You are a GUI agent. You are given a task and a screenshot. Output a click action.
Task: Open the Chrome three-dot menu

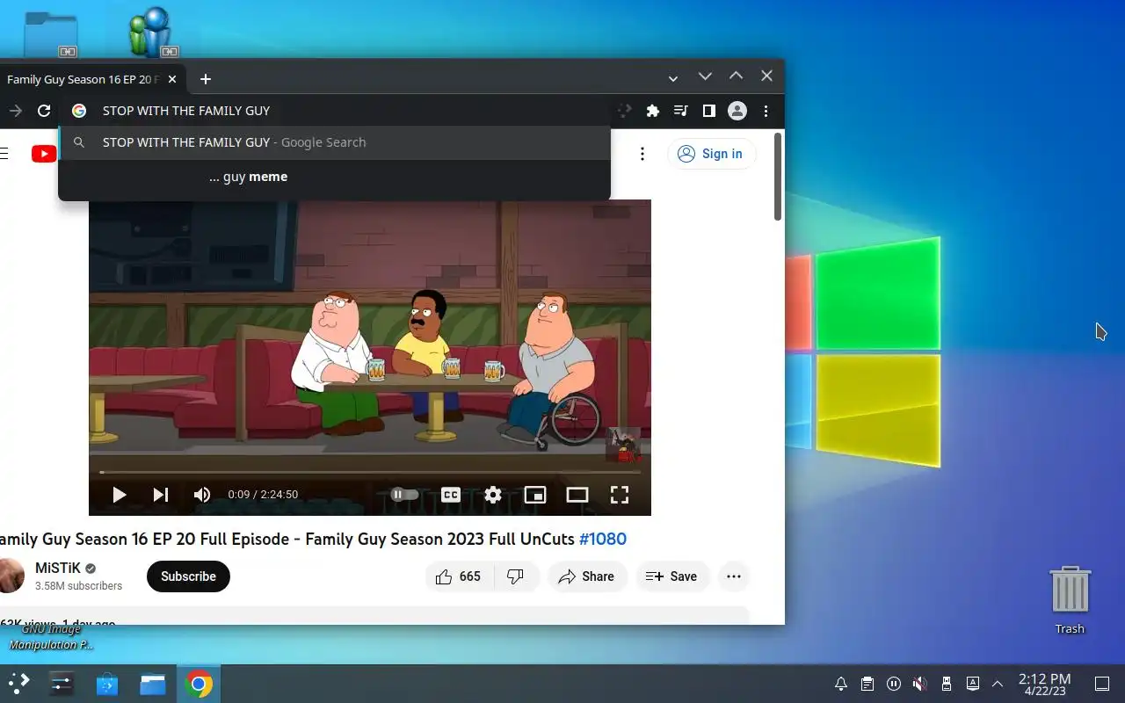(x=766, y=111)
